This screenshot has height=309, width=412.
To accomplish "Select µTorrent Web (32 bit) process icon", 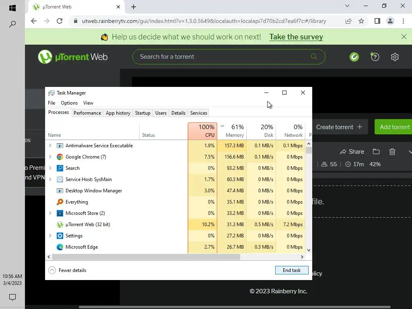I will coord(60,225).
